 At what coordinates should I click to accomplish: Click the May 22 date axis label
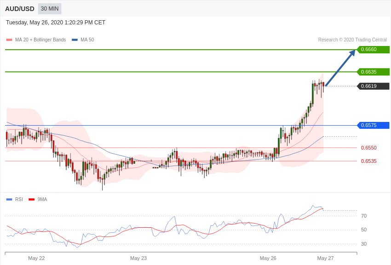point(36,258)
